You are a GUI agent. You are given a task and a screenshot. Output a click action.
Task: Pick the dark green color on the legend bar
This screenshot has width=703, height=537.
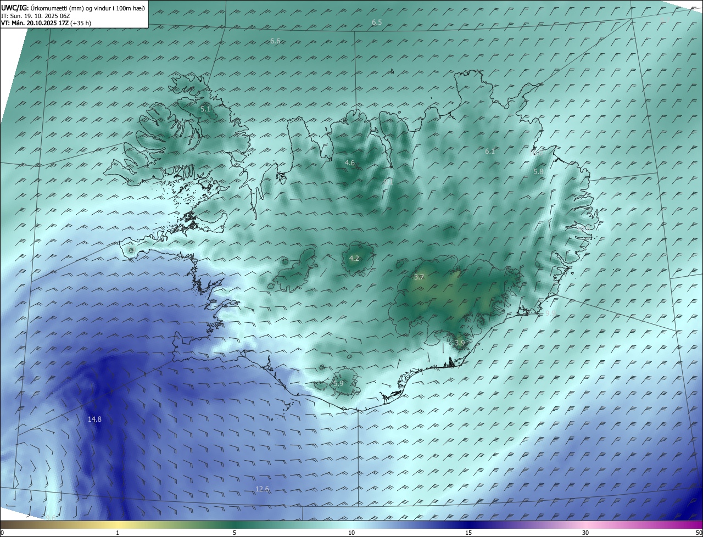pos(235,524)
